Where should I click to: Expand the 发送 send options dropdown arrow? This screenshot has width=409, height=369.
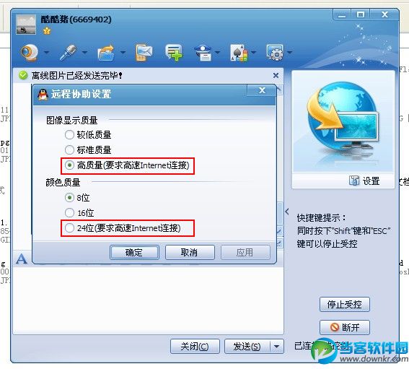click(277, 347)
